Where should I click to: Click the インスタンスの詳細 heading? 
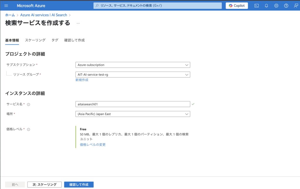coord(25,93)
